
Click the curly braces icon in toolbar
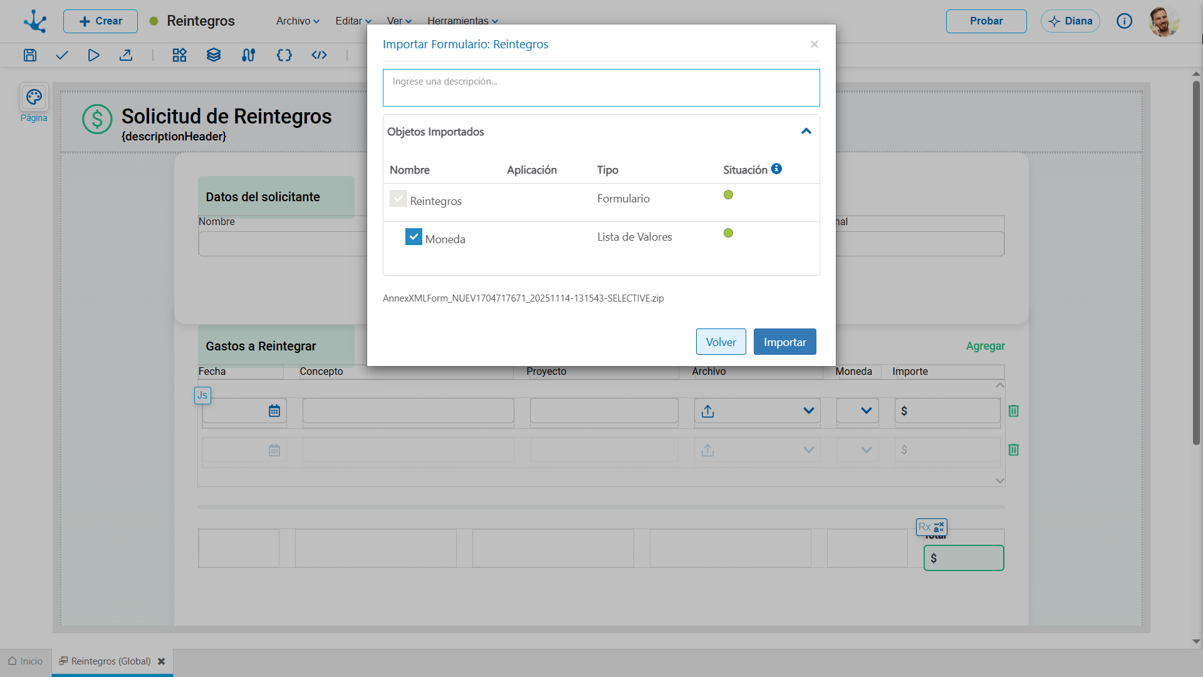[x=284, y=55]
